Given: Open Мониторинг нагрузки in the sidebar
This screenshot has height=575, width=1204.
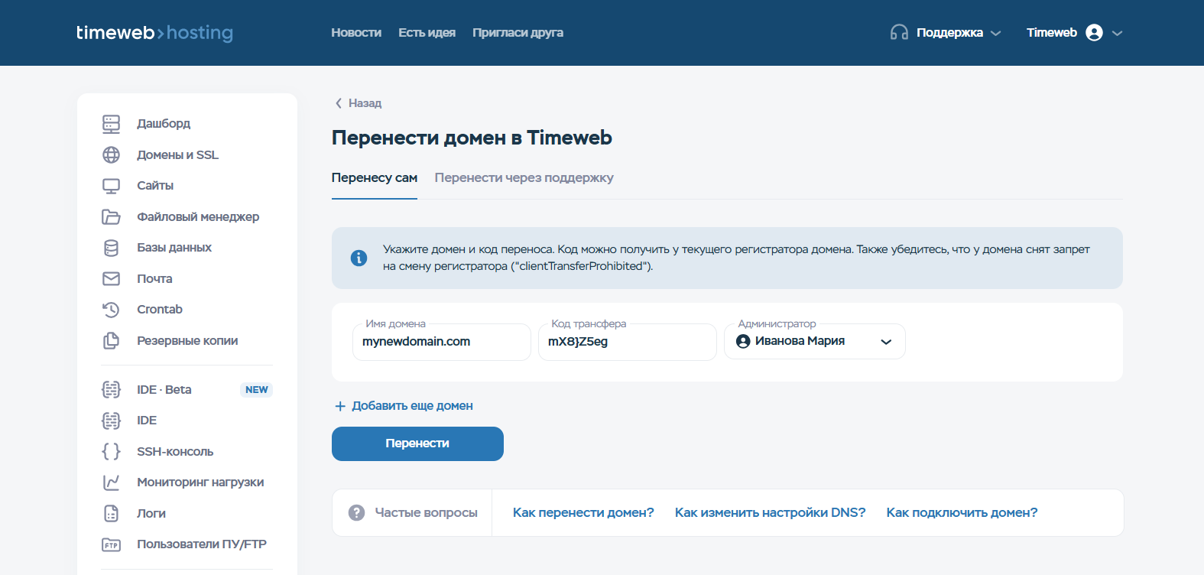Looking at the screenshot, I should 200,482.
